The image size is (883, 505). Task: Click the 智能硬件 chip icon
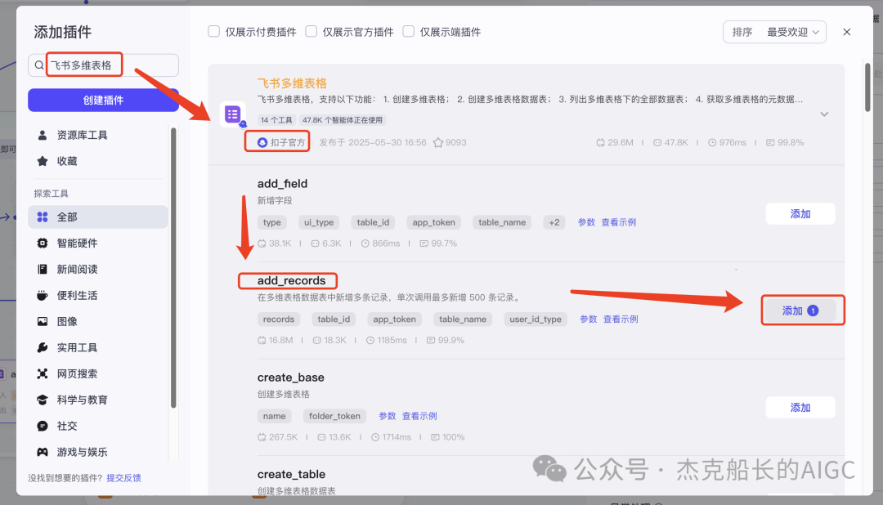pyautogui.click(x=43, y=244)
